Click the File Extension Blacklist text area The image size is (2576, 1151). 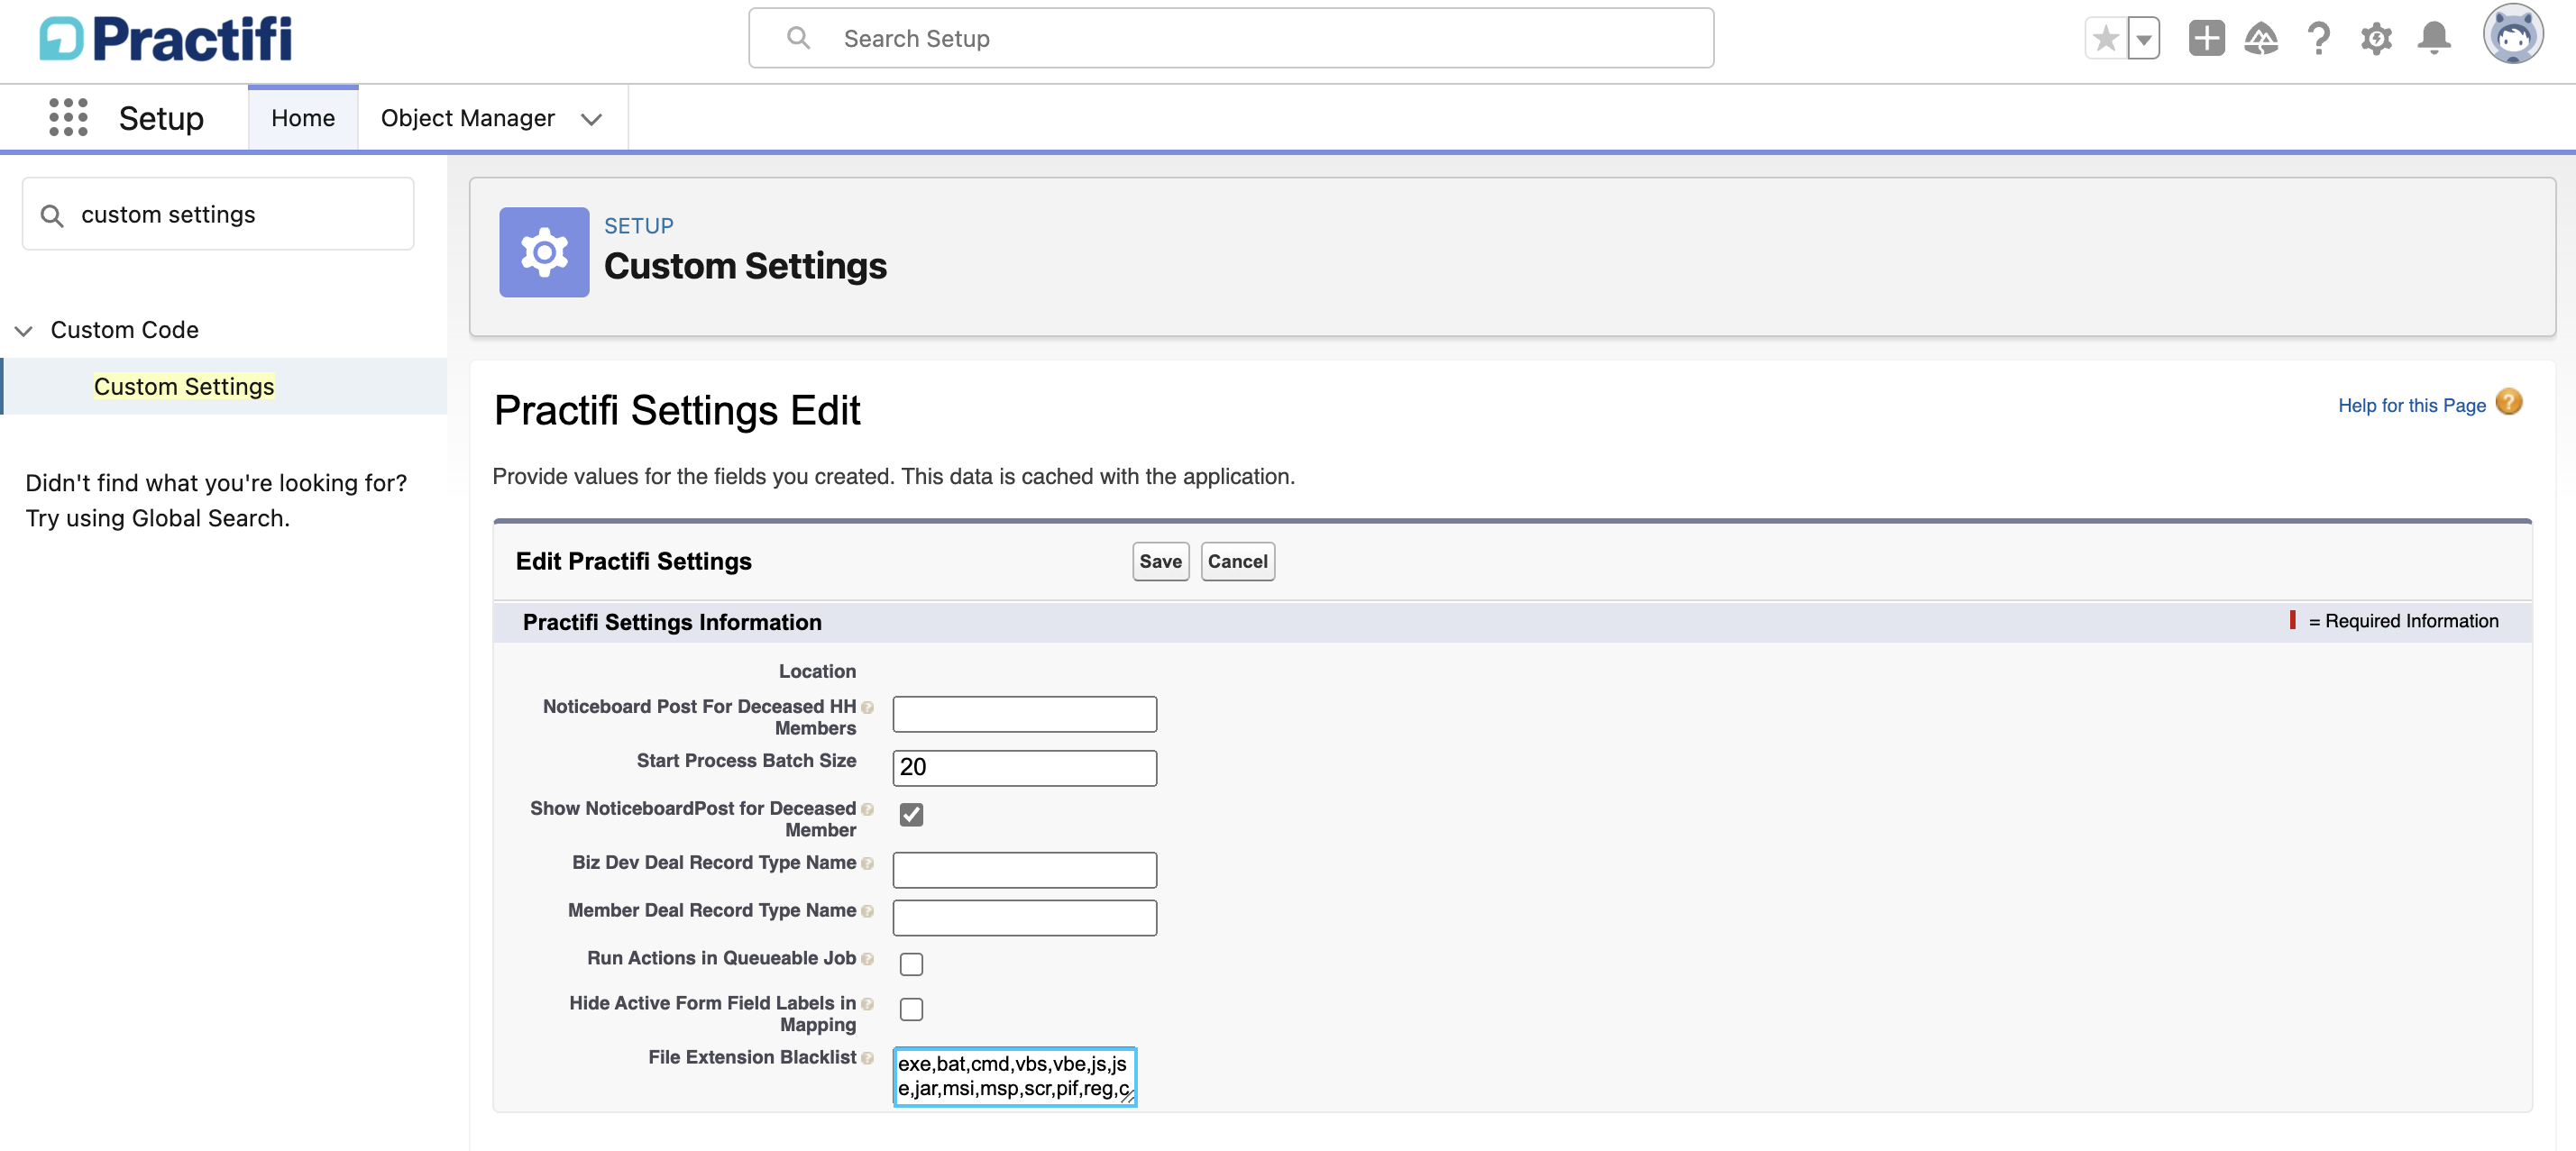point(1014,1077)
